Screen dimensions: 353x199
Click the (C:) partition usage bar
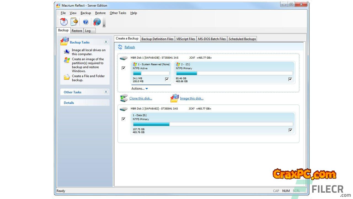[x=234, y=73]
